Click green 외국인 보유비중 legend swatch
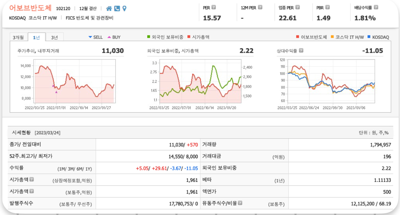The image size is (400, 215). click(149, 37)
